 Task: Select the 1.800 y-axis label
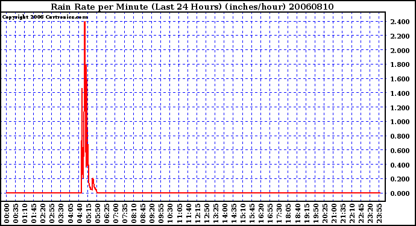coord(400,64)
